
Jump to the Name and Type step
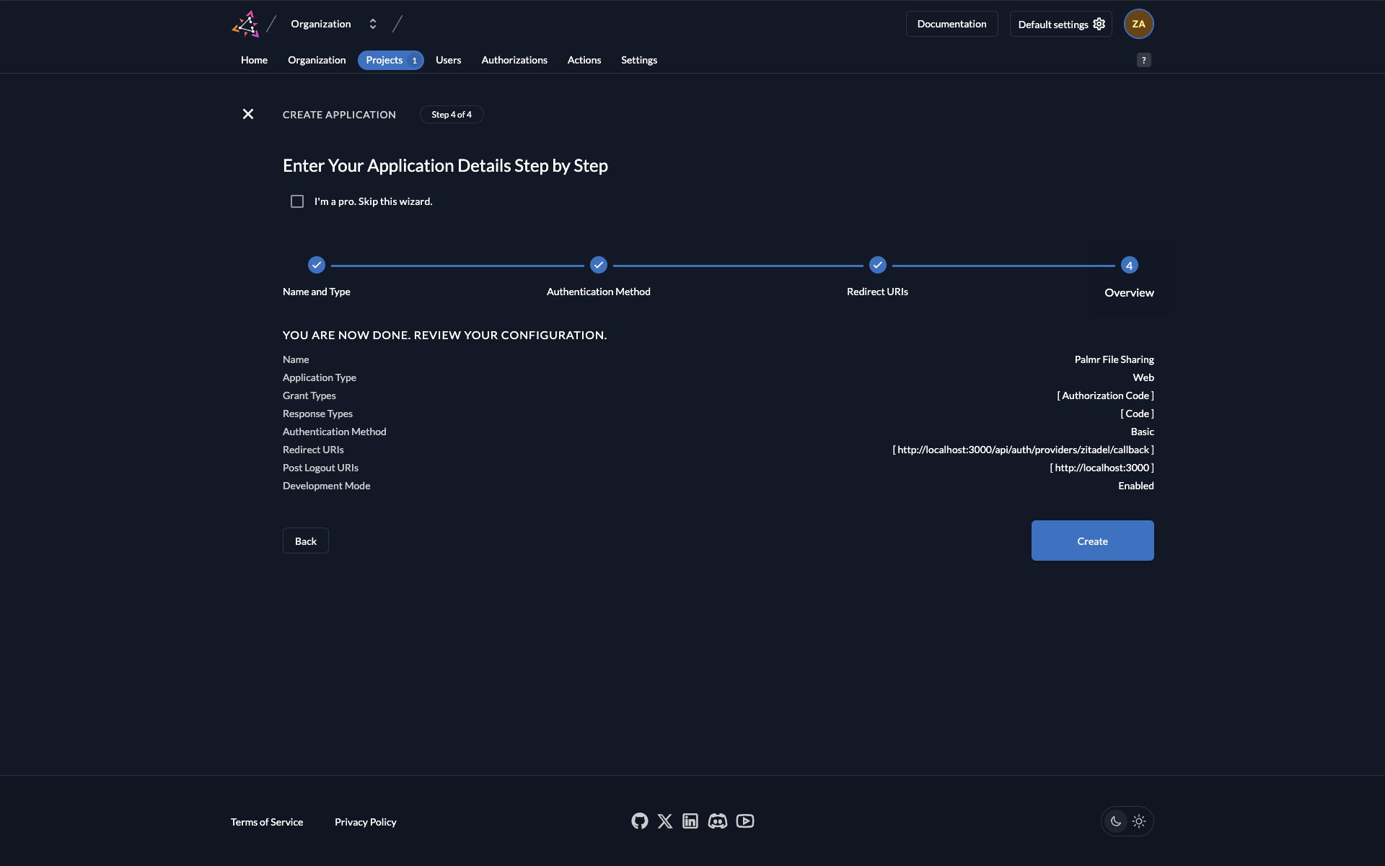tap(316, 276)
